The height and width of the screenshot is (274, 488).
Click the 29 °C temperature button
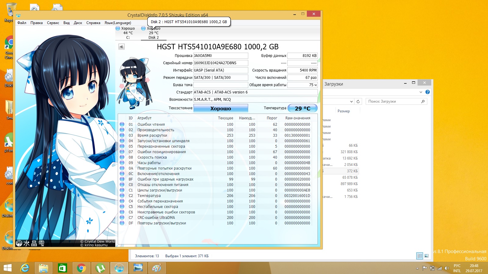[302, 108]
